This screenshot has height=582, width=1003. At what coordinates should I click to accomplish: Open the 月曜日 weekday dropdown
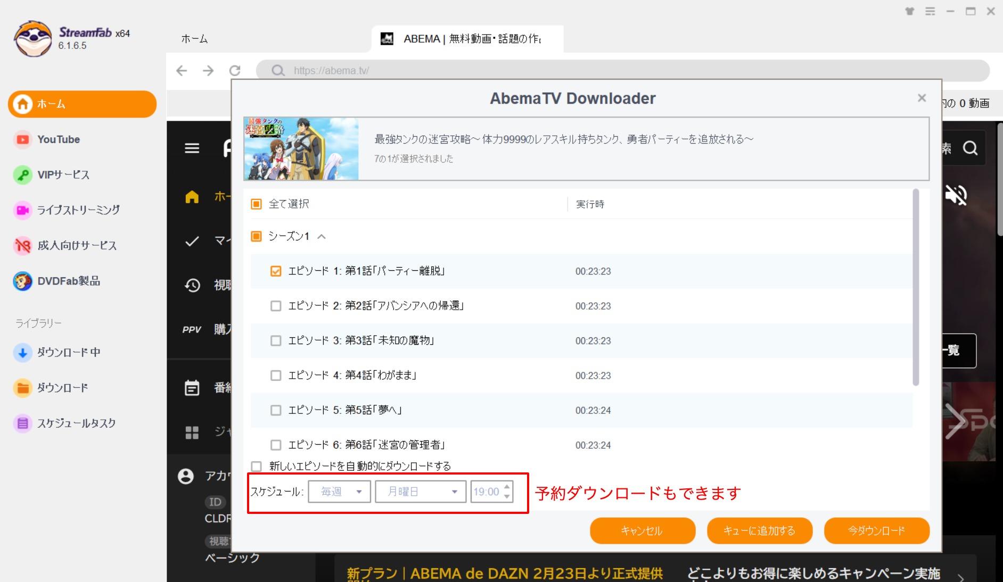(421, 492)
